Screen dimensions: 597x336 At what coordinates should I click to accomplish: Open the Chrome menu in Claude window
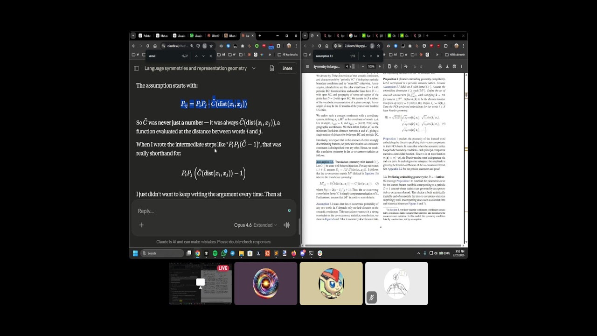tap(296, 46)
